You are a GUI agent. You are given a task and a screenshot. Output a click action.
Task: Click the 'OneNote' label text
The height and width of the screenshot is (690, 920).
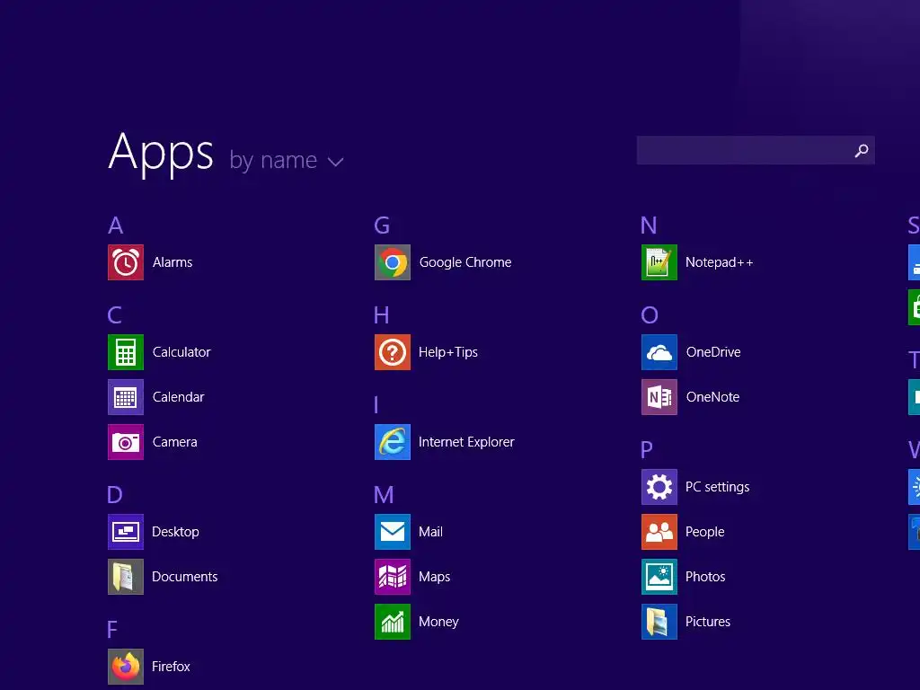712,397
